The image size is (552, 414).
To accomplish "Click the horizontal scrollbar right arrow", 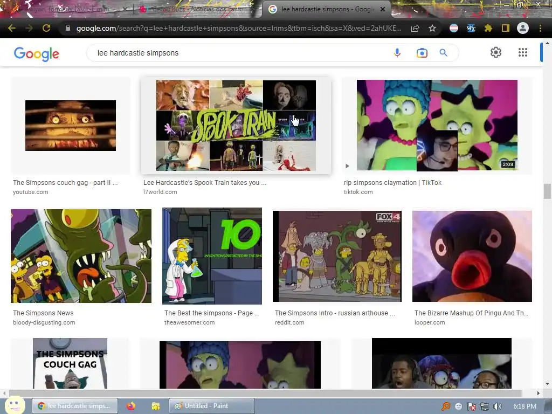I will (539, 393).
